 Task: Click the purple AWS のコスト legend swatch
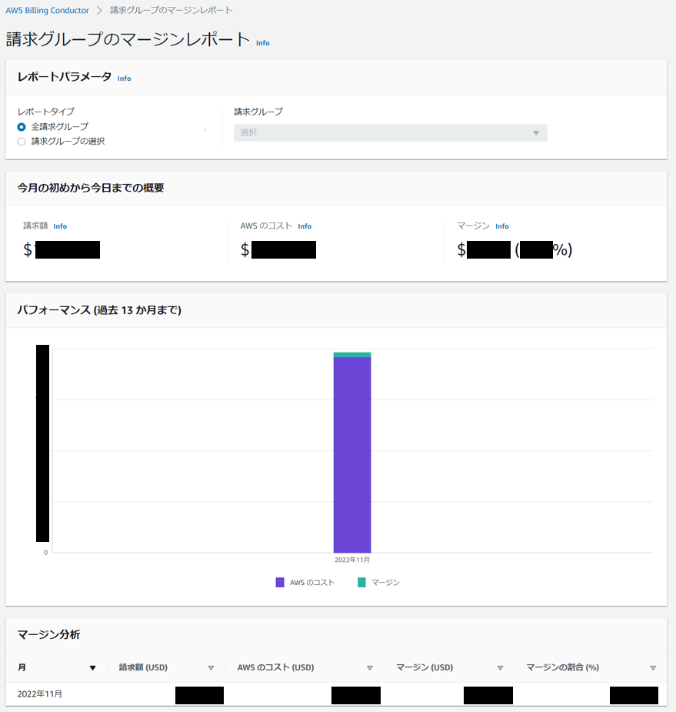pos(278,582)
